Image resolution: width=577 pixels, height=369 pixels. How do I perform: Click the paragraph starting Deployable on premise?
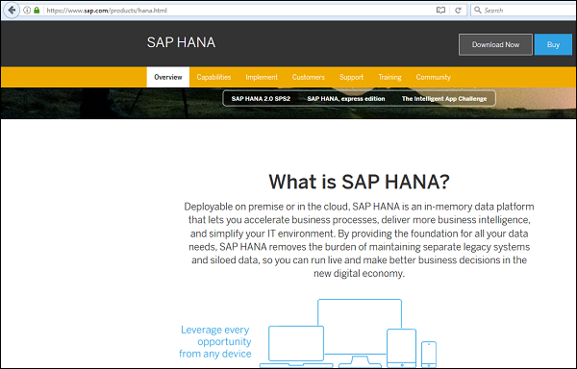coord(359,239)
